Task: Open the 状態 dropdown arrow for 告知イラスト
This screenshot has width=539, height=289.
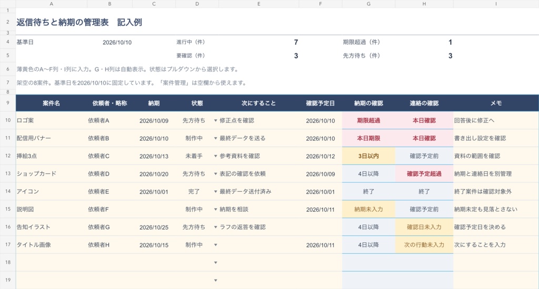Action: click(x=215, y=227)
